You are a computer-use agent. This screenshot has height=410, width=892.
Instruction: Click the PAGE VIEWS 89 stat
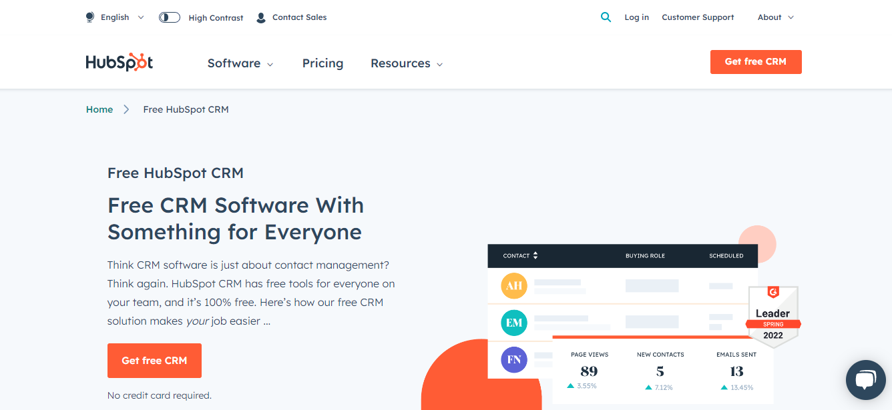[x=590, y=371]
